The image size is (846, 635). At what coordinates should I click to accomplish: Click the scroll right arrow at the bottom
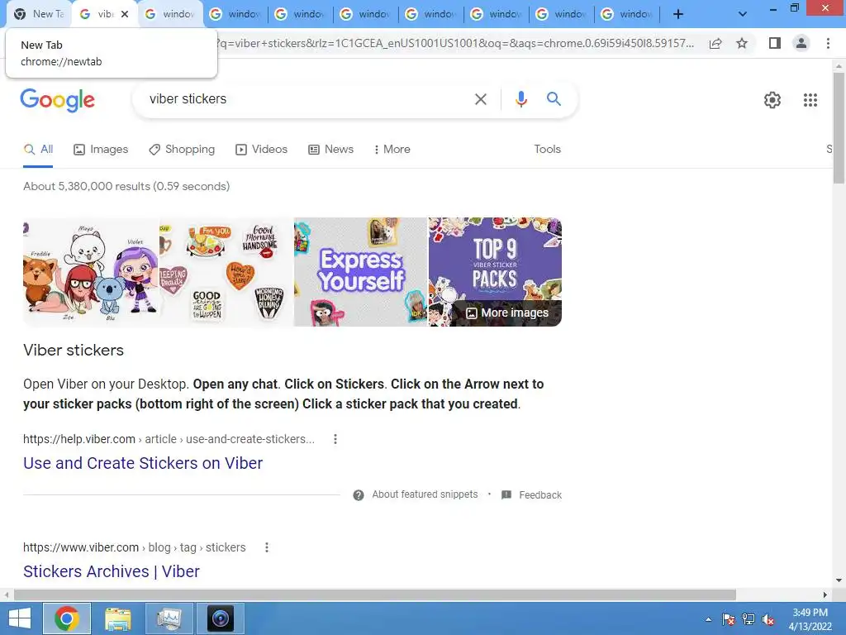tap(825, 594)
